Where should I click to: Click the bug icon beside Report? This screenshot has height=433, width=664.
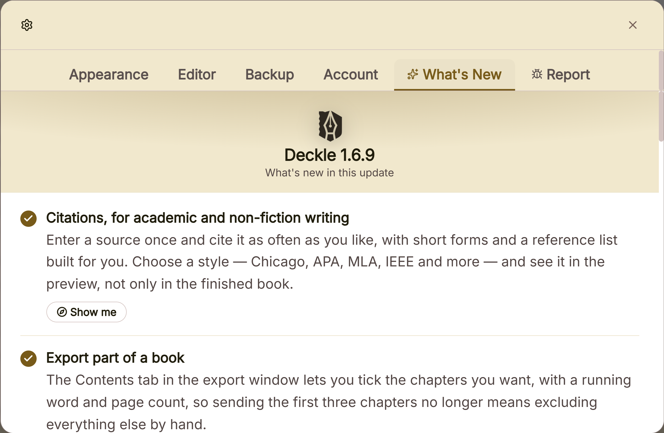[537, 74]
